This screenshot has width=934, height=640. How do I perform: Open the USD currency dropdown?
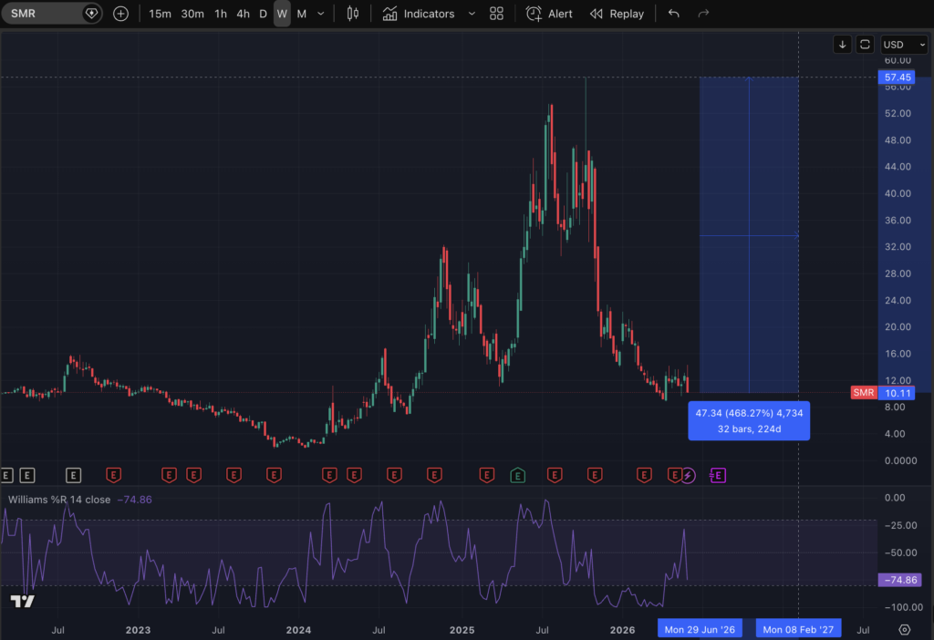point(904,45)
